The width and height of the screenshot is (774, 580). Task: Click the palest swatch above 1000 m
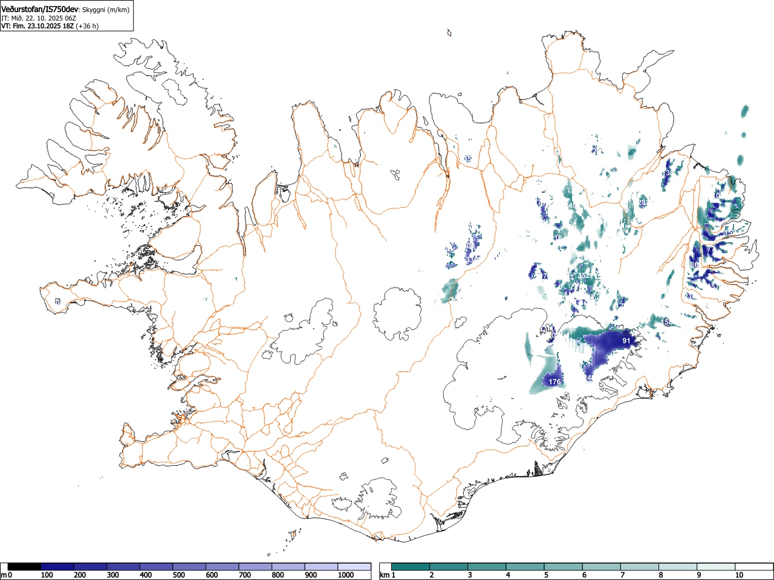tap(354, 567)
